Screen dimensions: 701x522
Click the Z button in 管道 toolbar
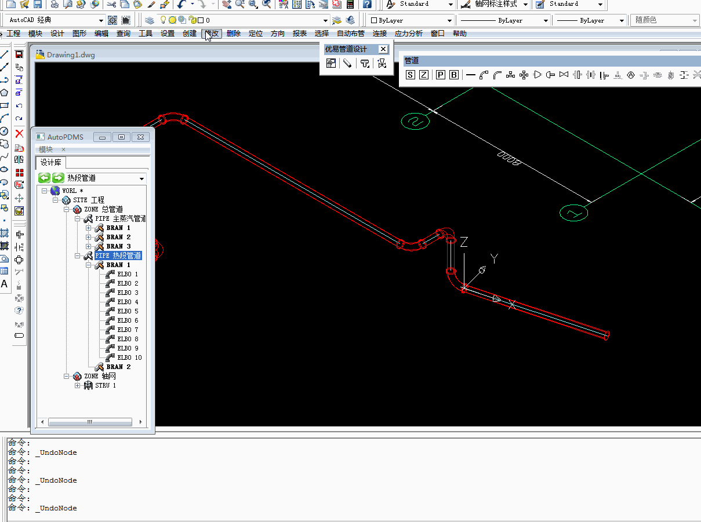click(x=424, y=75)
